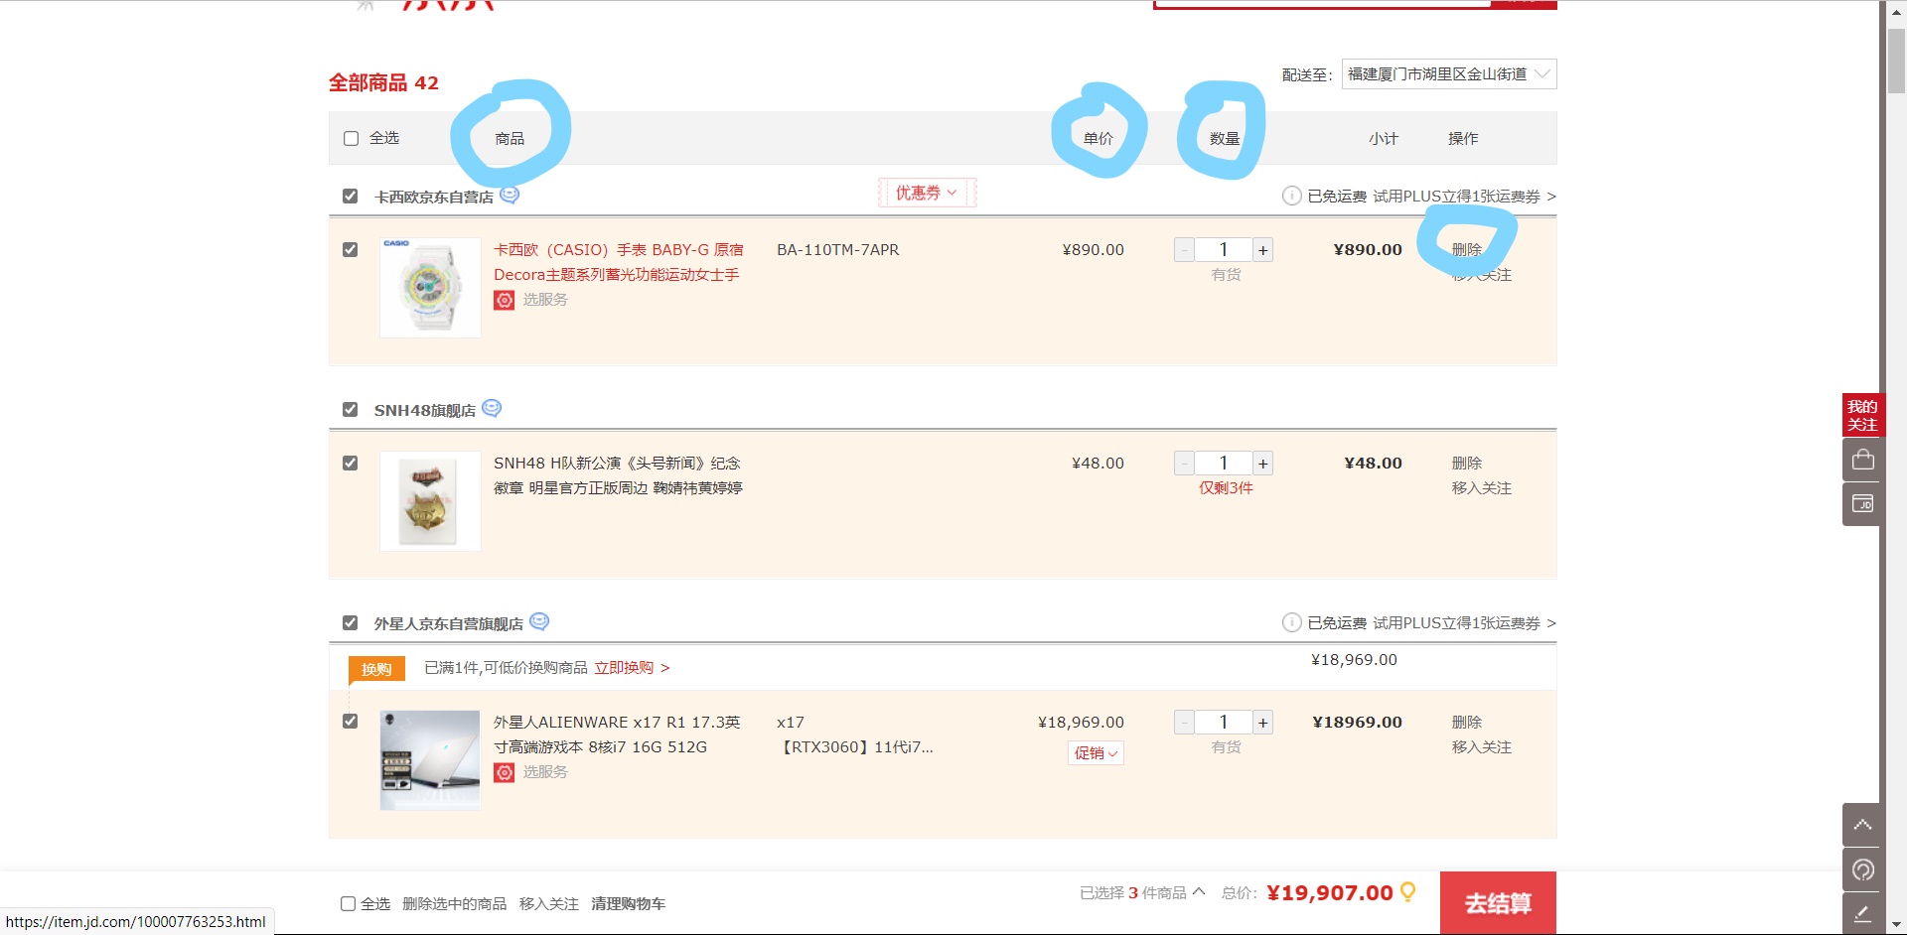Click 选服务 icon under CASIO watch
The height and width of the screenshot is (935, 1907).
pos(505,300)
